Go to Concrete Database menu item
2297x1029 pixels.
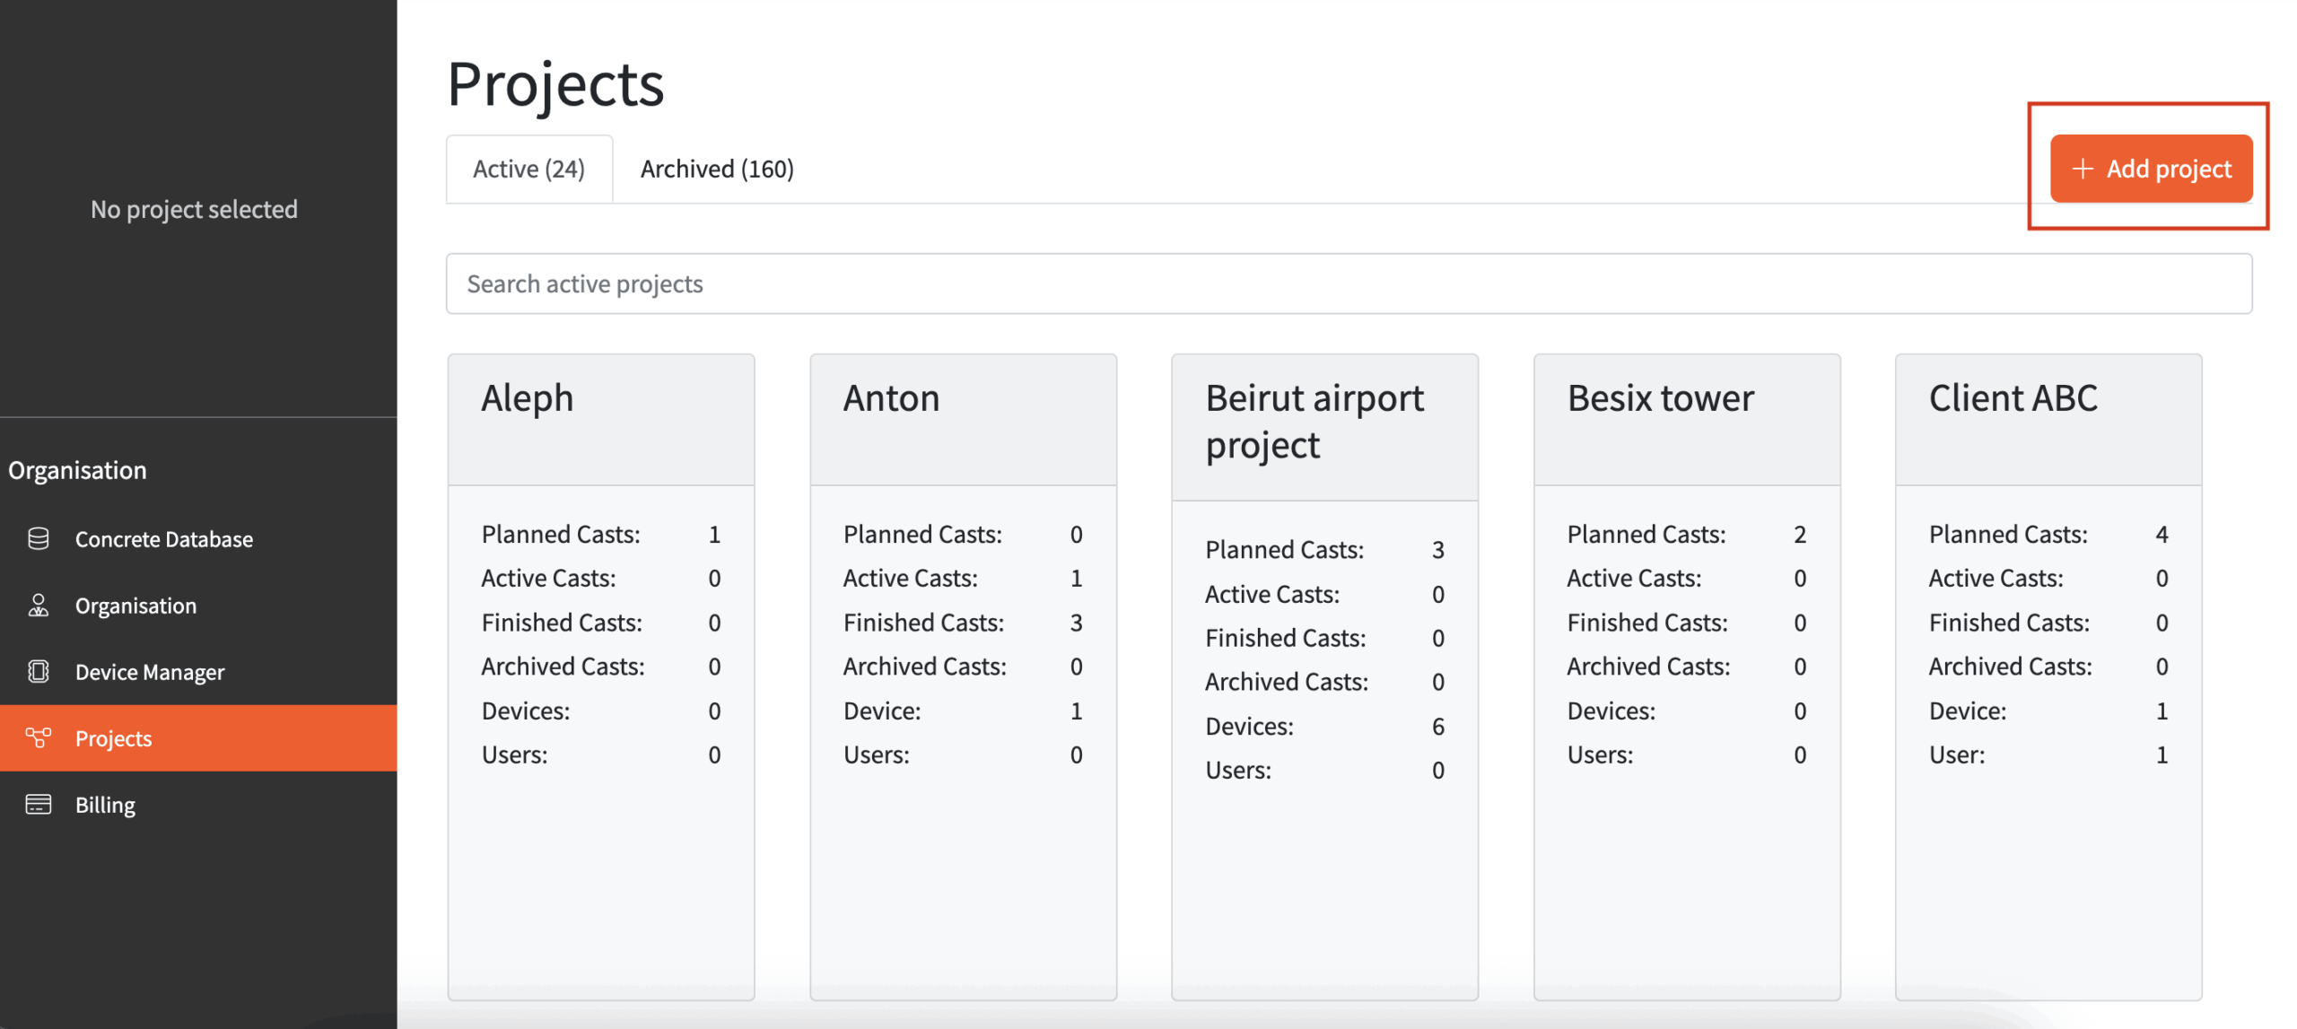[164, 539]
